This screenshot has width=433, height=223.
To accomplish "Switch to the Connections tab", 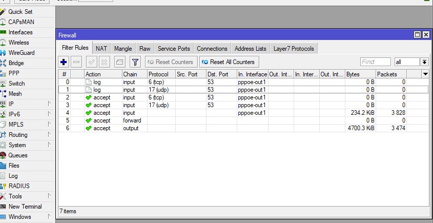I will click(212, 49).
